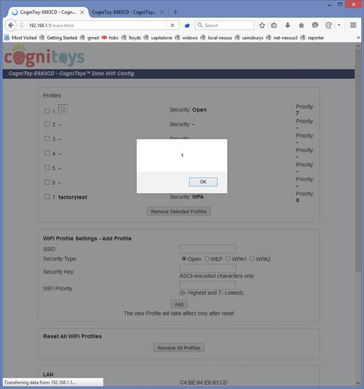The height and width of the screenshot is (389, 364).
Task: Open the chat bubble toolbar icon
Action: 315,25
